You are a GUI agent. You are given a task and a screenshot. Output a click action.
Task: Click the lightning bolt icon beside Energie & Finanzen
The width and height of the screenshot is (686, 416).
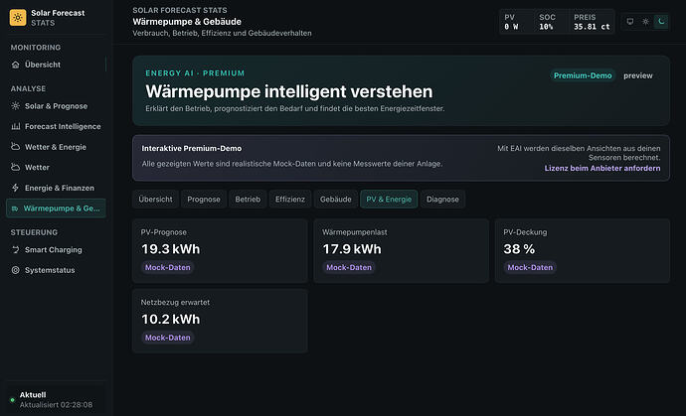[15, 188]
